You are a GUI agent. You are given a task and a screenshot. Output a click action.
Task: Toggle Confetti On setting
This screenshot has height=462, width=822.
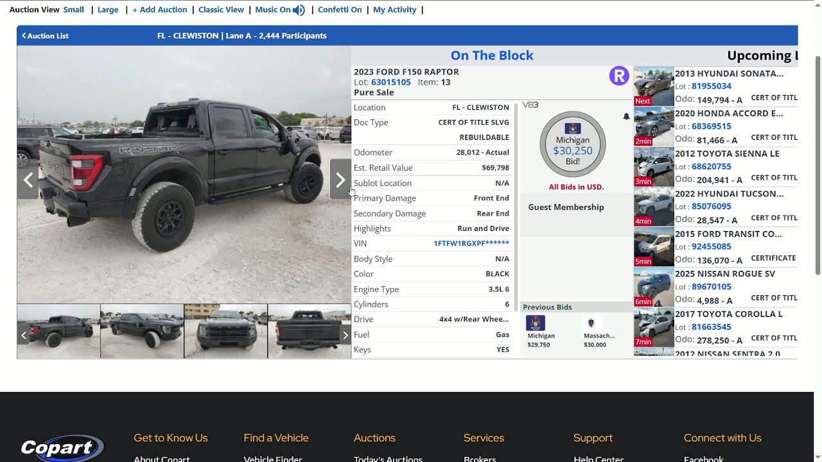pos(340,10)
